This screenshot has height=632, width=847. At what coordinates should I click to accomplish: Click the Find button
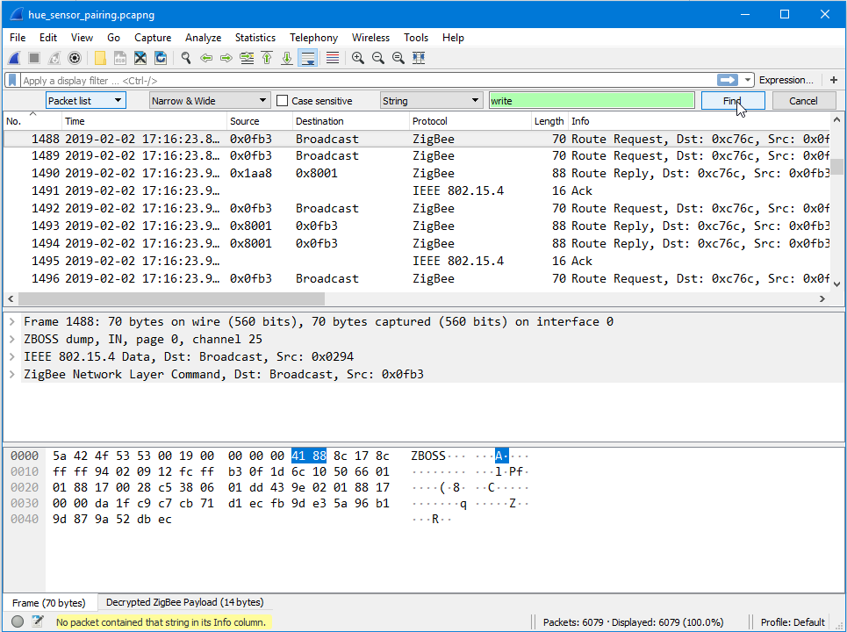click(x=733, y=101)
